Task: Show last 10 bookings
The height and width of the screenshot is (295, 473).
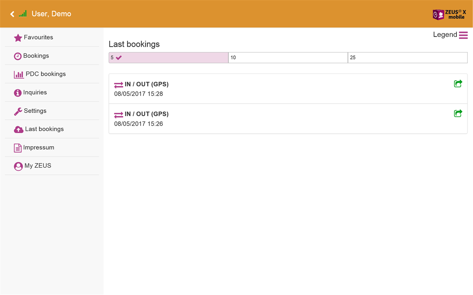Action: pyautogui.click(x=288, y=58)
